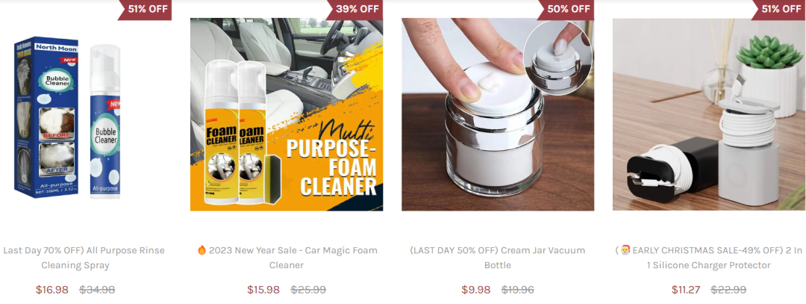Open the Multi Purpose Foam Cleaner image

coord(287,115)
